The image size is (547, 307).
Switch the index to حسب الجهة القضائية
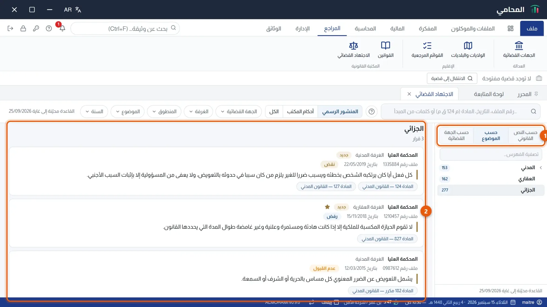pos(456,135)
